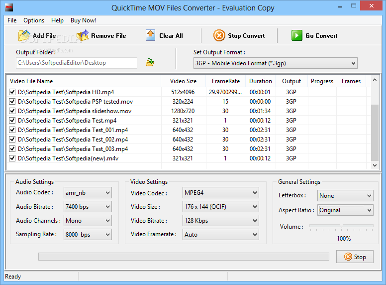Click the 320x224 video size cell
Screen dimensions: 386x285
[x=183, y=101]
